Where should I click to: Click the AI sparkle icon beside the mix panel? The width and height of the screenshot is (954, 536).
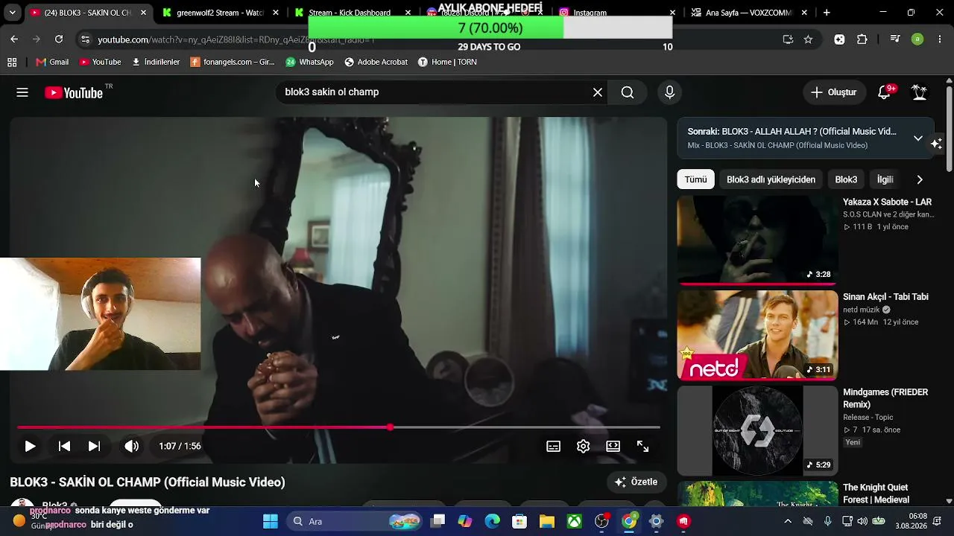(937, 144)
